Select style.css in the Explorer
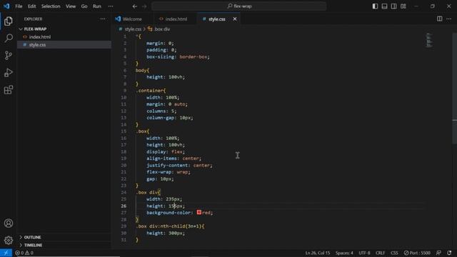The image size is (457, 257). [37, 45]
